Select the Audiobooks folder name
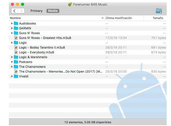Image resolution: width=171 pixels, height=126 pixels. click(27, 23)
